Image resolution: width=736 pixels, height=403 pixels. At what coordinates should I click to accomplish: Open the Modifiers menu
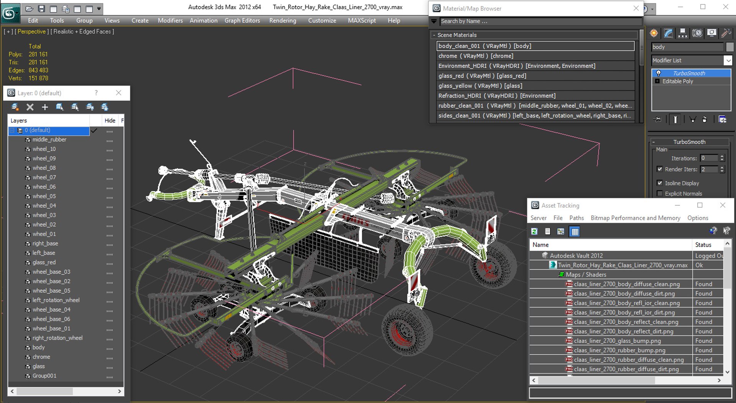click(170, 21)
